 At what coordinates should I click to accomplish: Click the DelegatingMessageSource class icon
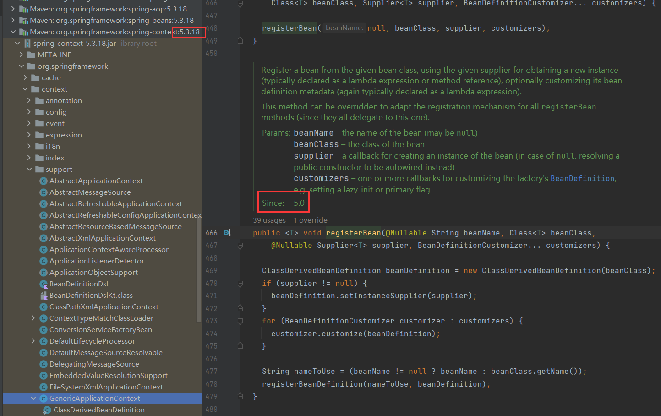coord(44,364)
